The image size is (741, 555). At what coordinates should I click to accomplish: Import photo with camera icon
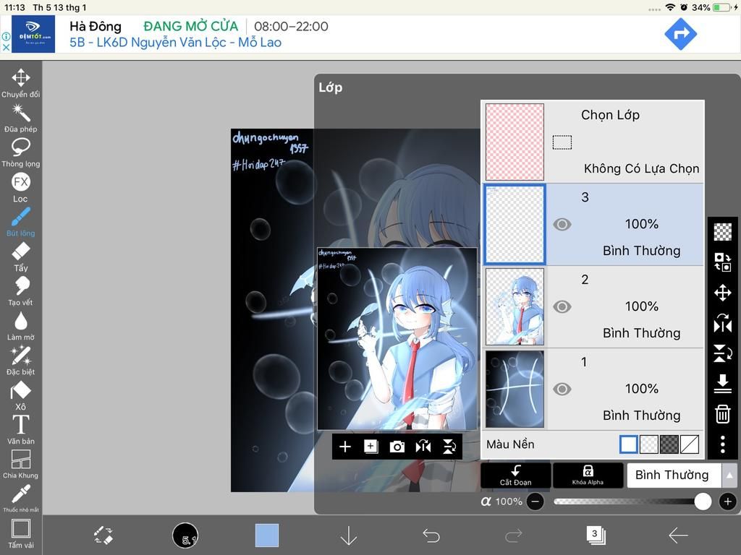(x=397, y=447)
